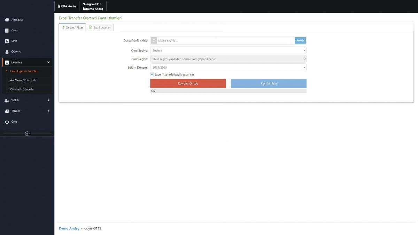Collapse the İşlemler menu chevron

click(48, 62)
